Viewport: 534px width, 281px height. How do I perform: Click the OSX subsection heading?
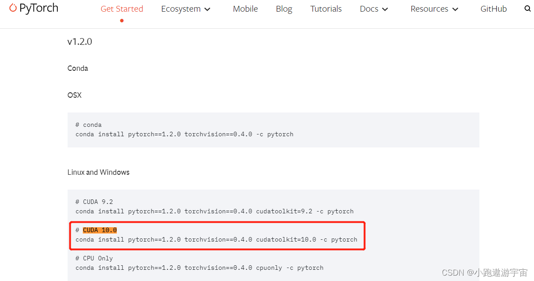coord(75,95)
